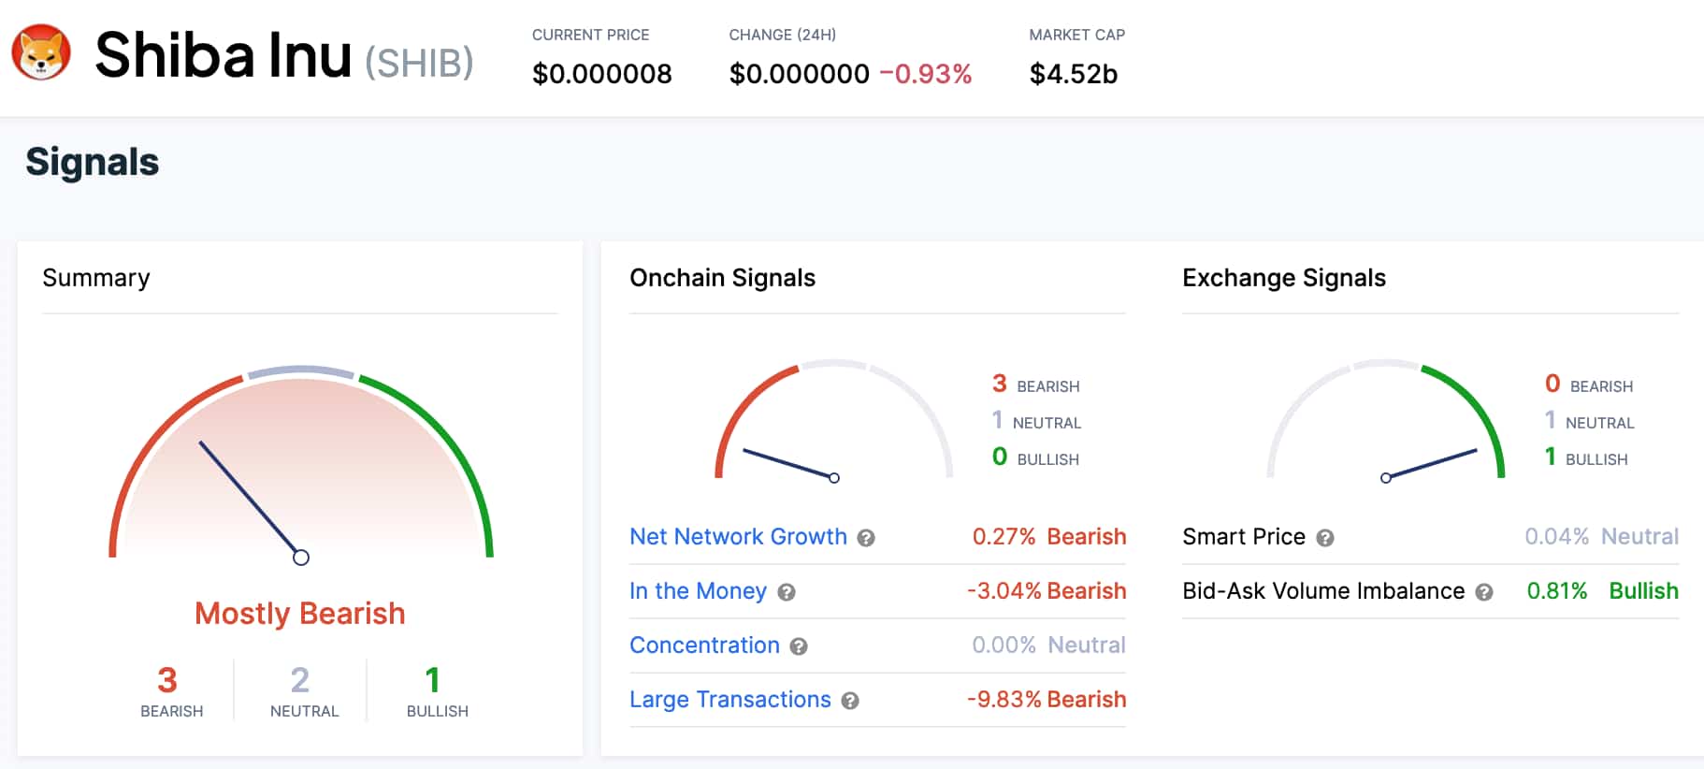Screen dimensions: 1704x769
Task: Click the Onchain Signals panel title
Action: click(722, 278)
